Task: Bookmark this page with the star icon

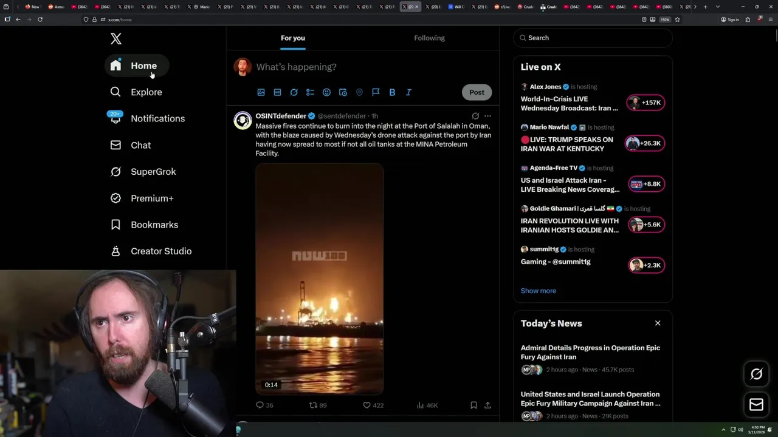Action: pyautogui.click(x=677, y=19)
